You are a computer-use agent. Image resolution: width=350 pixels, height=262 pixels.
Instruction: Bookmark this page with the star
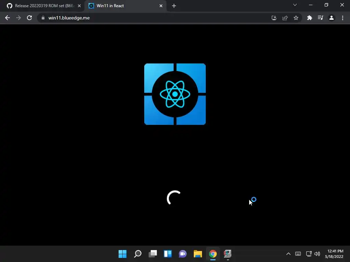(296, 18)
